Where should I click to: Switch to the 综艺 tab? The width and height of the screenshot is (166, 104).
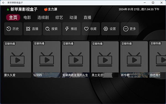coord(59,17)
